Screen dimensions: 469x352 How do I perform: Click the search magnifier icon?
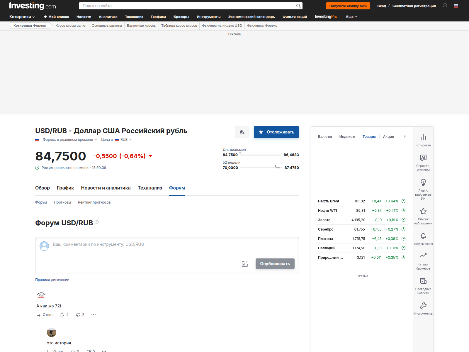coord(298,6)
